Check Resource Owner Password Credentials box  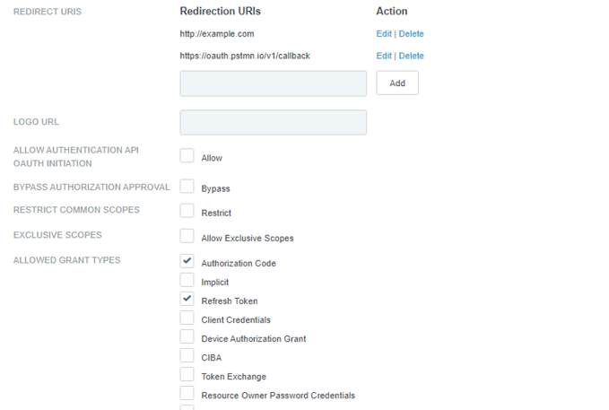click(187, 393)
